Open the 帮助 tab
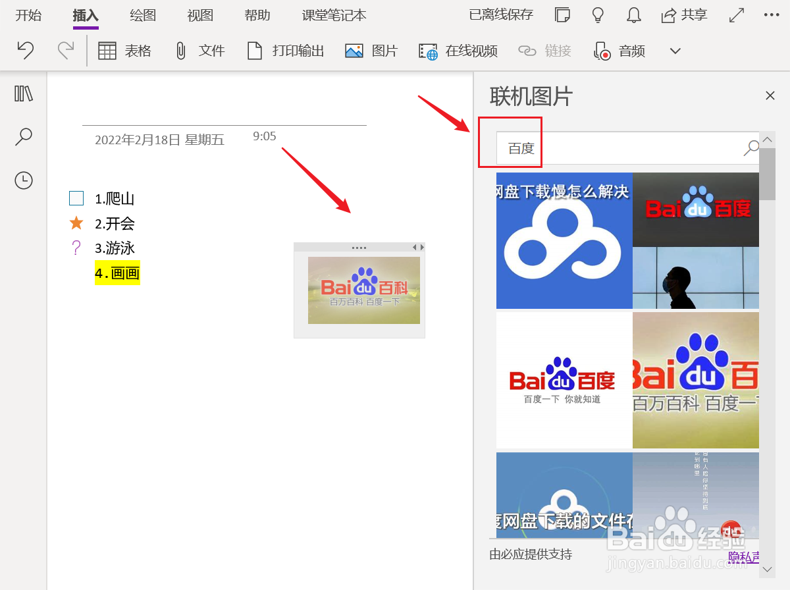The width and height of the screenshot is (790, 590). [257, 15]
